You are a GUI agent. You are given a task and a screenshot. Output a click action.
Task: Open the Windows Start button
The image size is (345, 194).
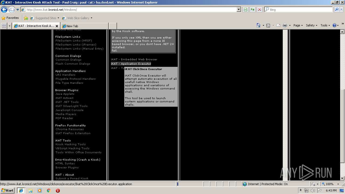coord(7,190)
